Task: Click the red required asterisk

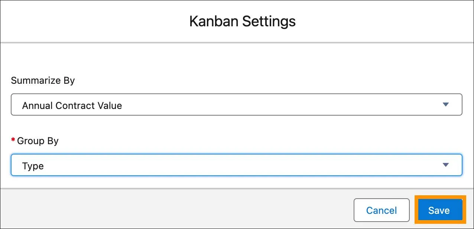Action: click(x=13, y=140)
